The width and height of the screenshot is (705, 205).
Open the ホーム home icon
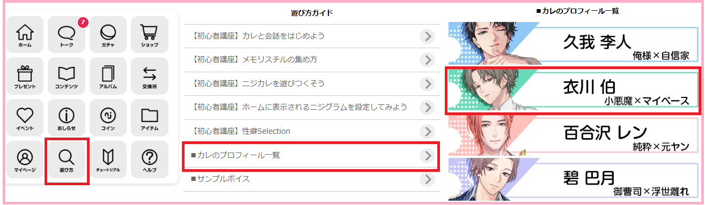point(25,35)
